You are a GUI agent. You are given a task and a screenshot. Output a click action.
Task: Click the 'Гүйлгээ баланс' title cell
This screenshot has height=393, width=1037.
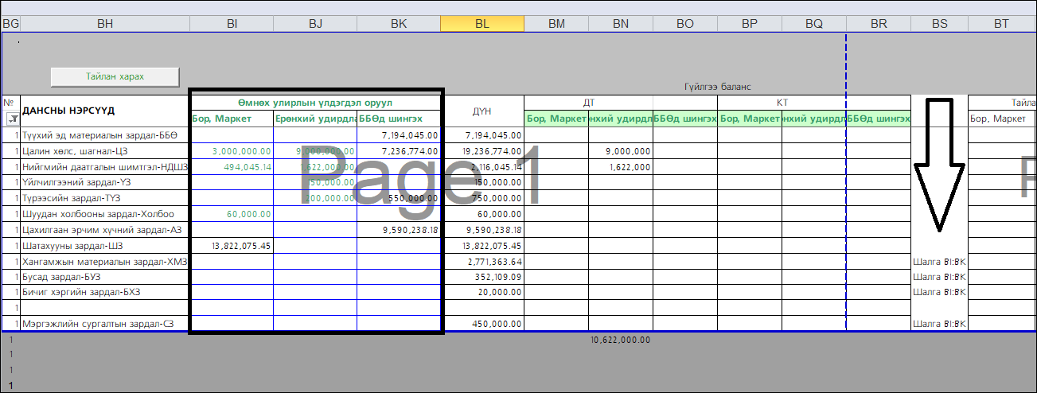point(717,87)
